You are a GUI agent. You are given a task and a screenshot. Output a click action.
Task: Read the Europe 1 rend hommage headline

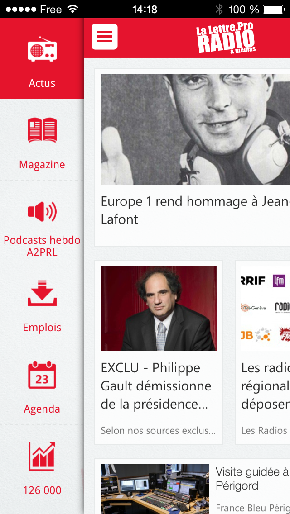pos(195,210)
